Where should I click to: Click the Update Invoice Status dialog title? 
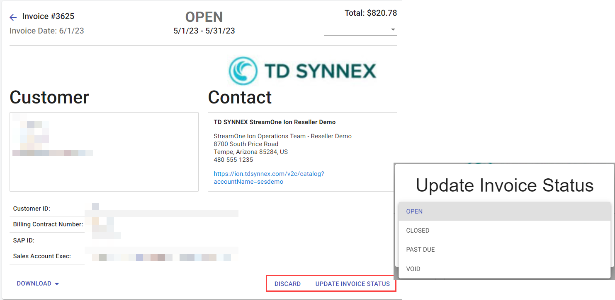(x=505, y=185)
